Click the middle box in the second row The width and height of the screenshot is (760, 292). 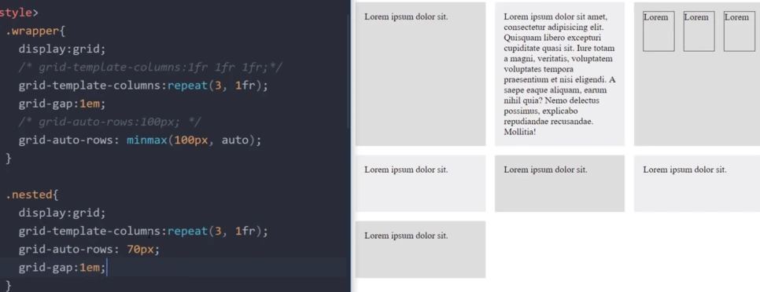(559, 183)
